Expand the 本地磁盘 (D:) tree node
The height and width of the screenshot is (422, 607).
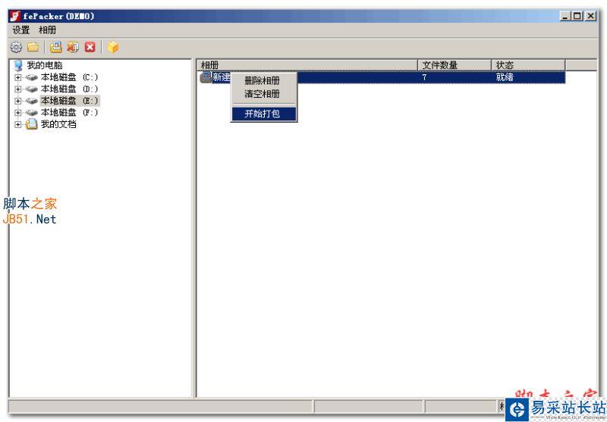pyautogui.click(x=17, y=89)
